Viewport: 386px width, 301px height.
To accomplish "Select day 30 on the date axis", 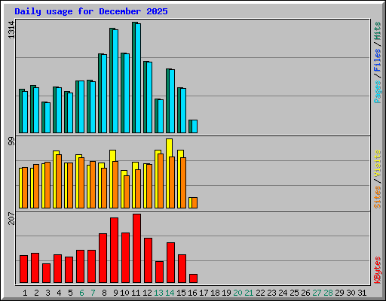I will click(351, 293).
